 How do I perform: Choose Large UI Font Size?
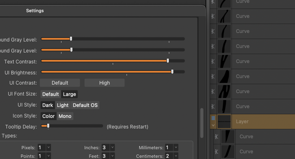(70, 94)
